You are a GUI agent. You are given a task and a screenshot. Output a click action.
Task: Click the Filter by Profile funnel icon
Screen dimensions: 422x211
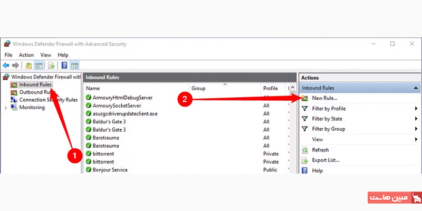pyautogui.click(x=305, y=109)
